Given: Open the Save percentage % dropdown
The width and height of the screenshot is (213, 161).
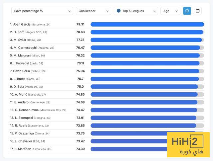Looking at the screenshot, I should 42,11.
